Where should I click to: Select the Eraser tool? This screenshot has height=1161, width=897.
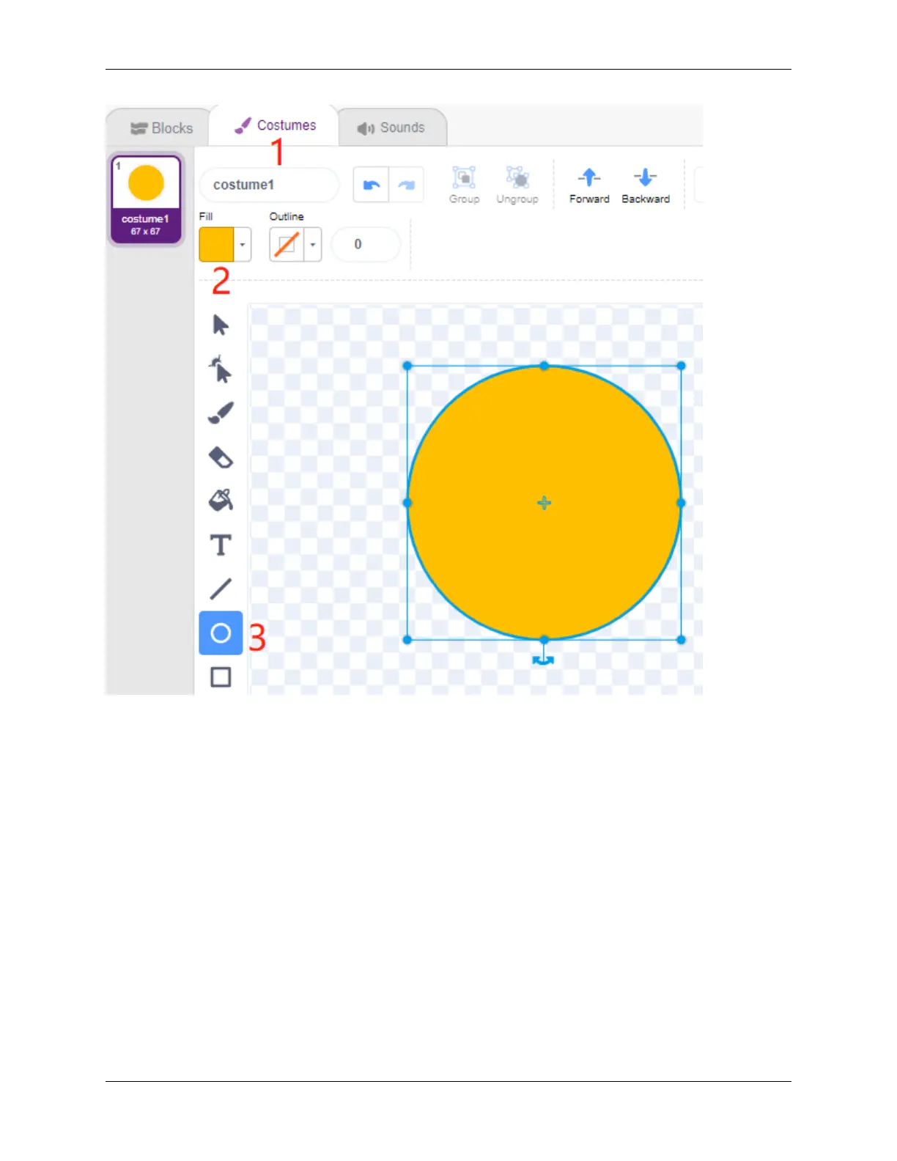click(x=221, y=457)
